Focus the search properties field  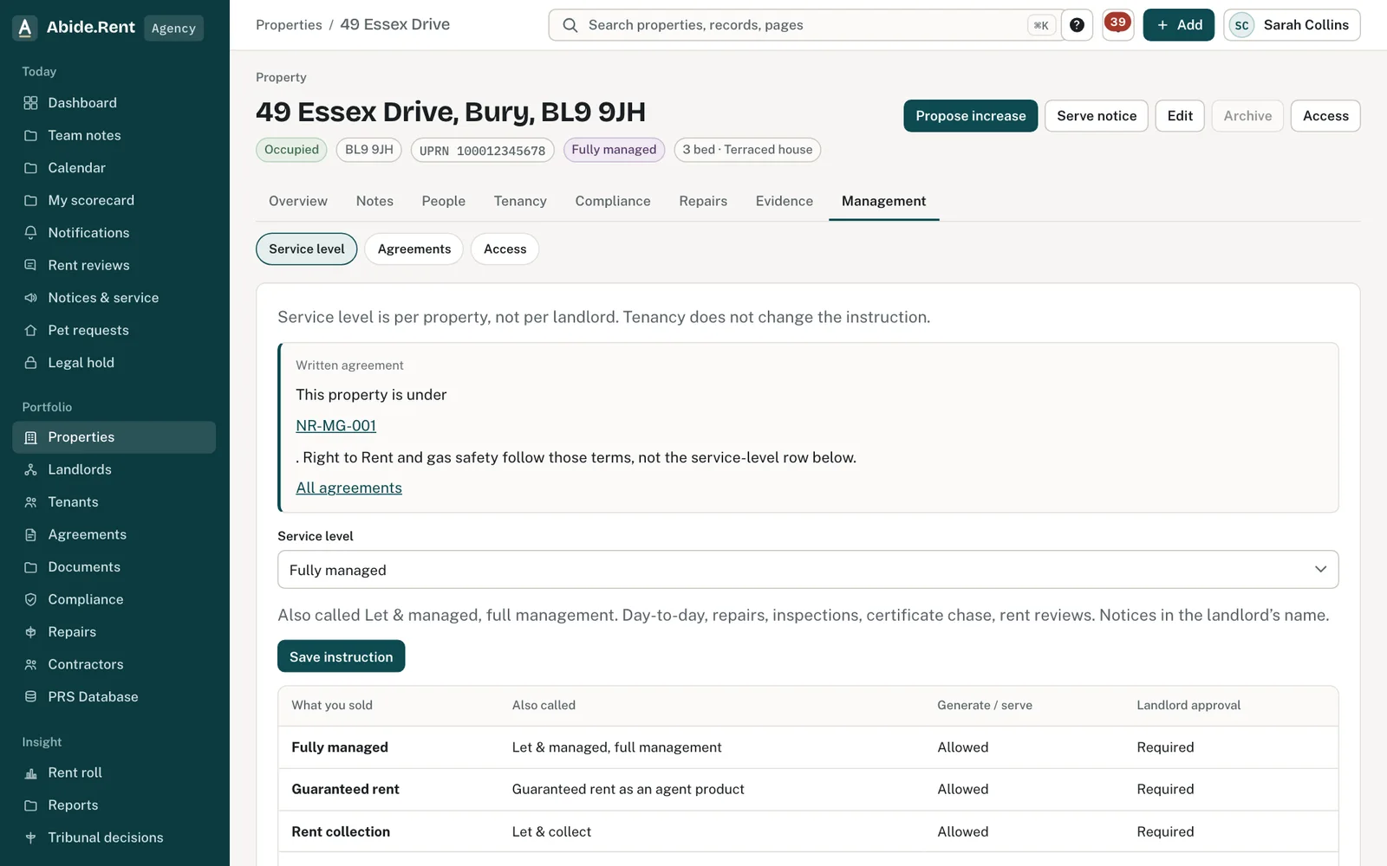[806, 25]
